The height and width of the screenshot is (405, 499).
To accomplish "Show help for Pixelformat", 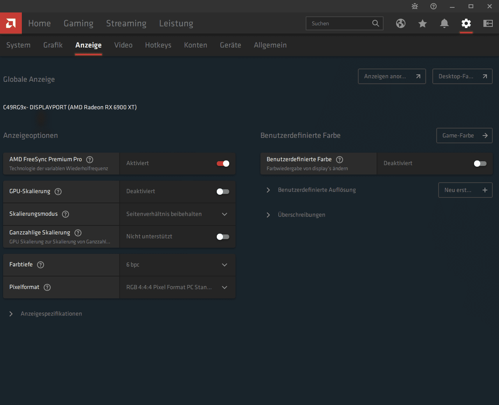I will pos(47,287).
